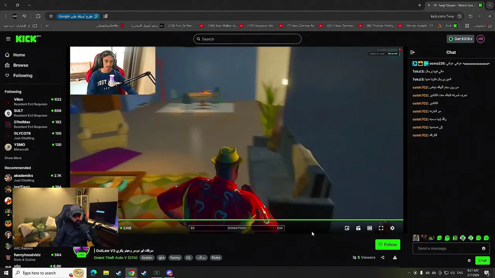Open GLYCO78 Just Chatting channel
The width and height of the screenshot is (495, 278).
[33, 136]
